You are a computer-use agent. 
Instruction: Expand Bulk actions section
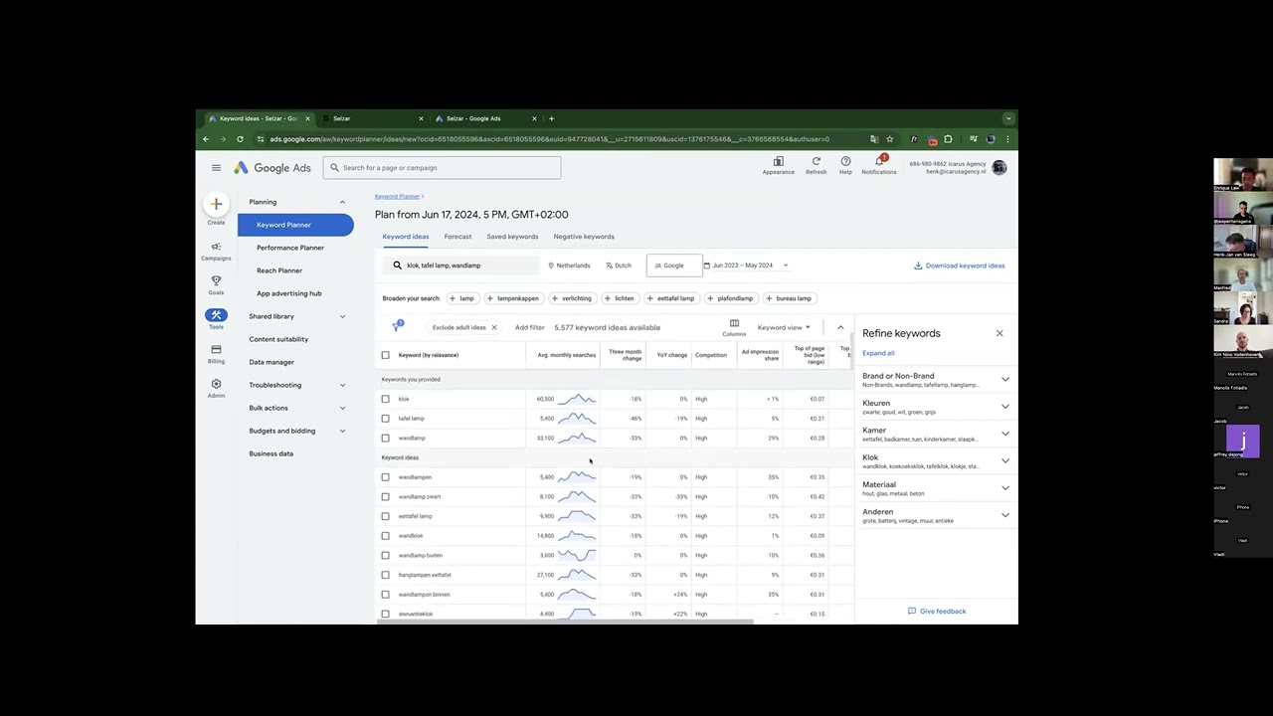(342, 408)
